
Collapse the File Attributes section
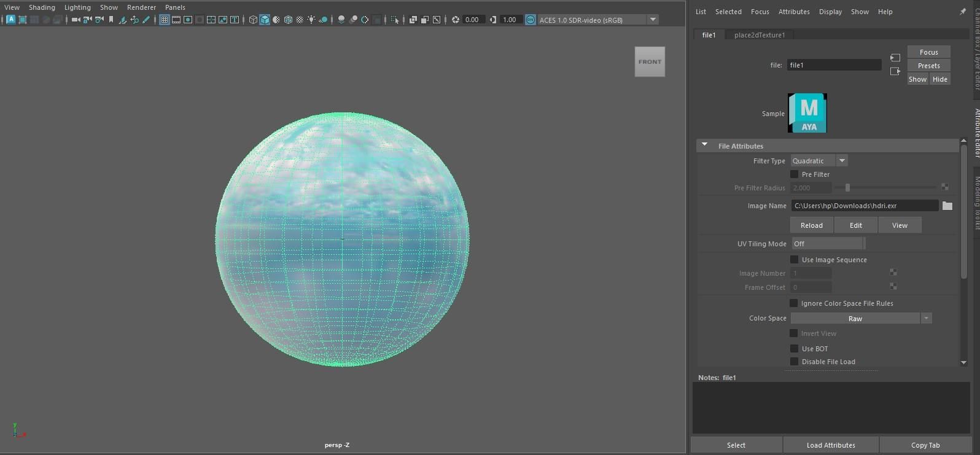point(705,146)
